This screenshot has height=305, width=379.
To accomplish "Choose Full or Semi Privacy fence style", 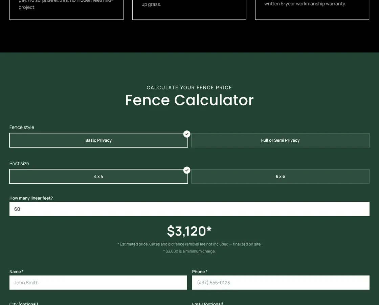I will coord(281,140).
